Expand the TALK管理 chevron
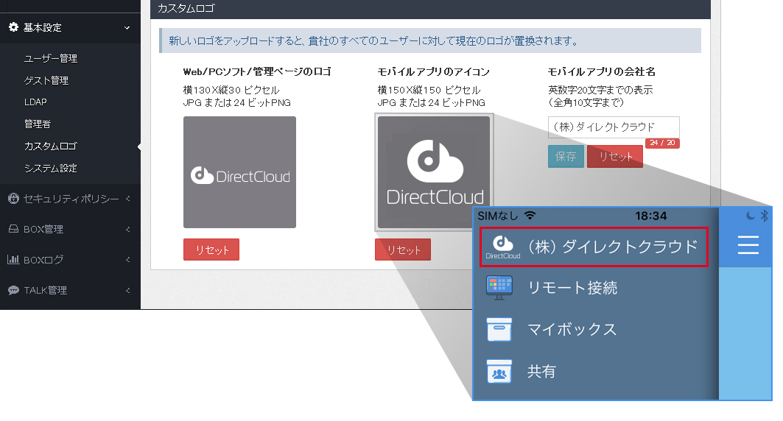The image size is (783, 421). pos(128,290)
